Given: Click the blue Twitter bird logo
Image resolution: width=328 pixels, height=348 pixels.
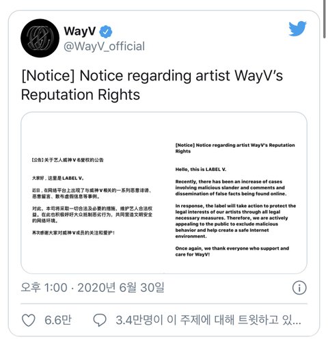Looking at the screenshot, I should (x=297, y=28).
